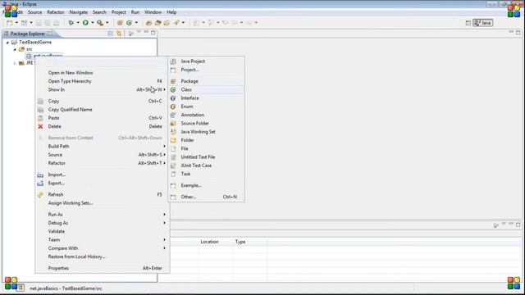Choose JUnit Test Case from New submenu
This screenshot has height=295, width=525.
[206, 166]
